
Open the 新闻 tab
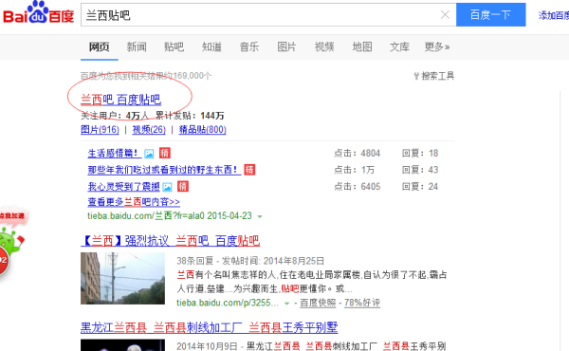(x=137, y=46)
